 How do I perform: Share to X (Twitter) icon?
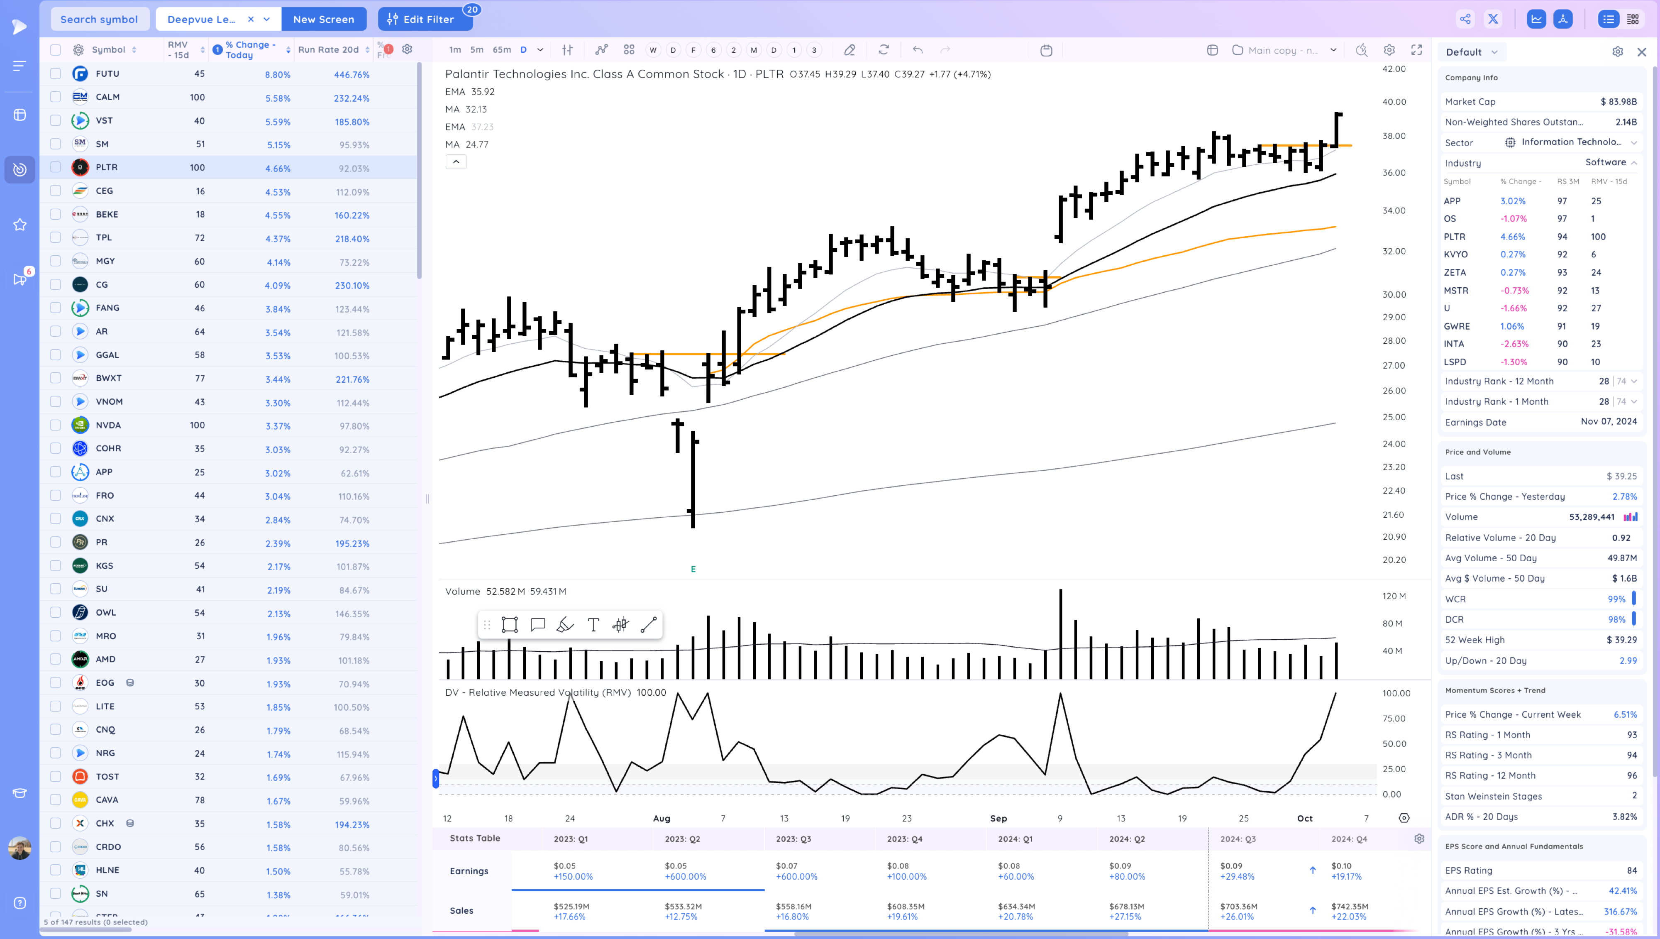[x=1493, y=19]
